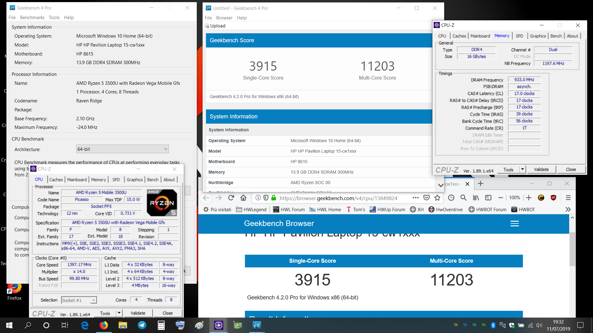Open File Explorer from taskbar
Image resolution: width=593 pixels, height=333 pixels.
pos(123,325)
